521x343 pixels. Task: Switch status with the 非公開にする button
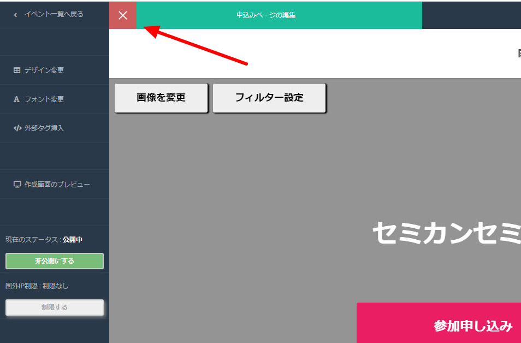coord(55,261)
